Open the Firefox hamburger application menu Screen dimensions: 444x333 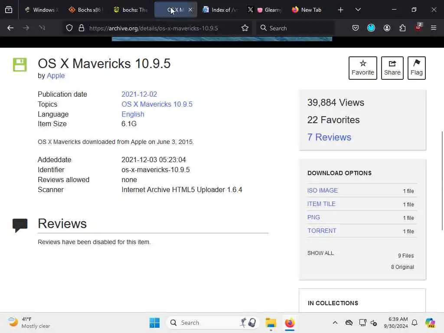click(434, 28)
